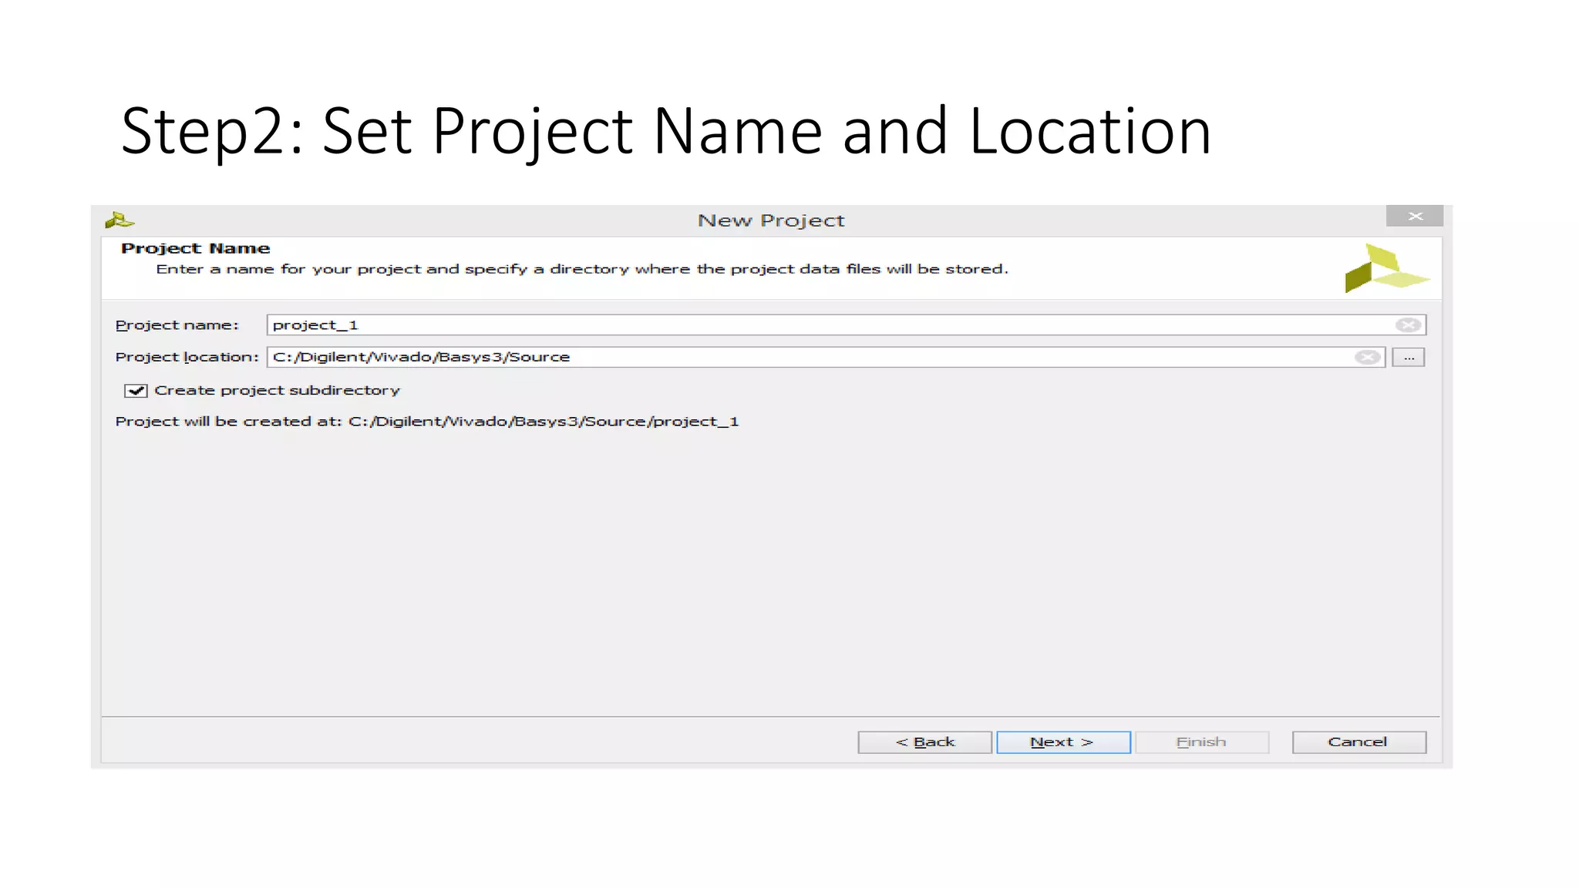This screenshot has height=888, width=1579.
Task: Proceed with the Next button
Action: [1062, 742]
